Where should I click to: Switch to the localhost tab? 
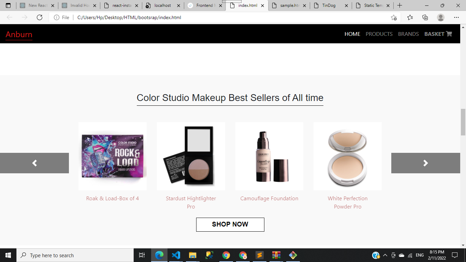click(163, 5)
